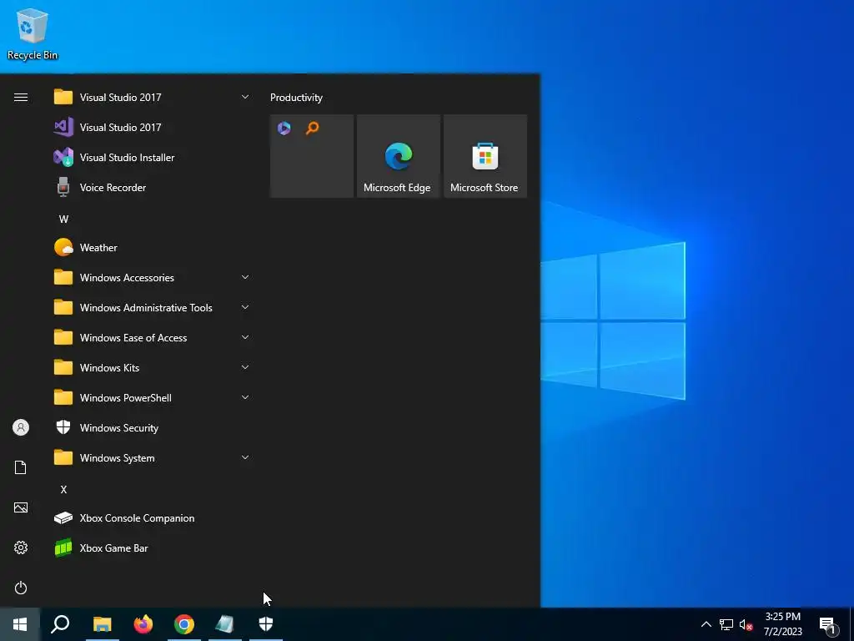Open taskbar Search
Viewport: 854px width, 641px height.
[x=60, y=624]
